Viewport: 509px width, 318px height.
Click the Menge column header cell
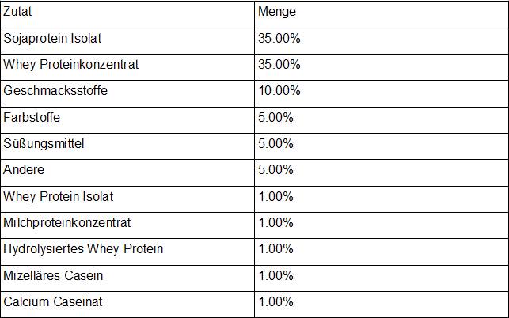tap(382, 14)
